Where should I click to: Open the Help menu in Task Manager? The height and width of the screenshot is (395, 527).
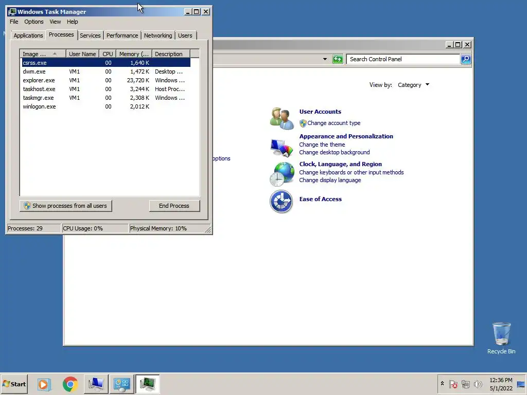(72, 22)
